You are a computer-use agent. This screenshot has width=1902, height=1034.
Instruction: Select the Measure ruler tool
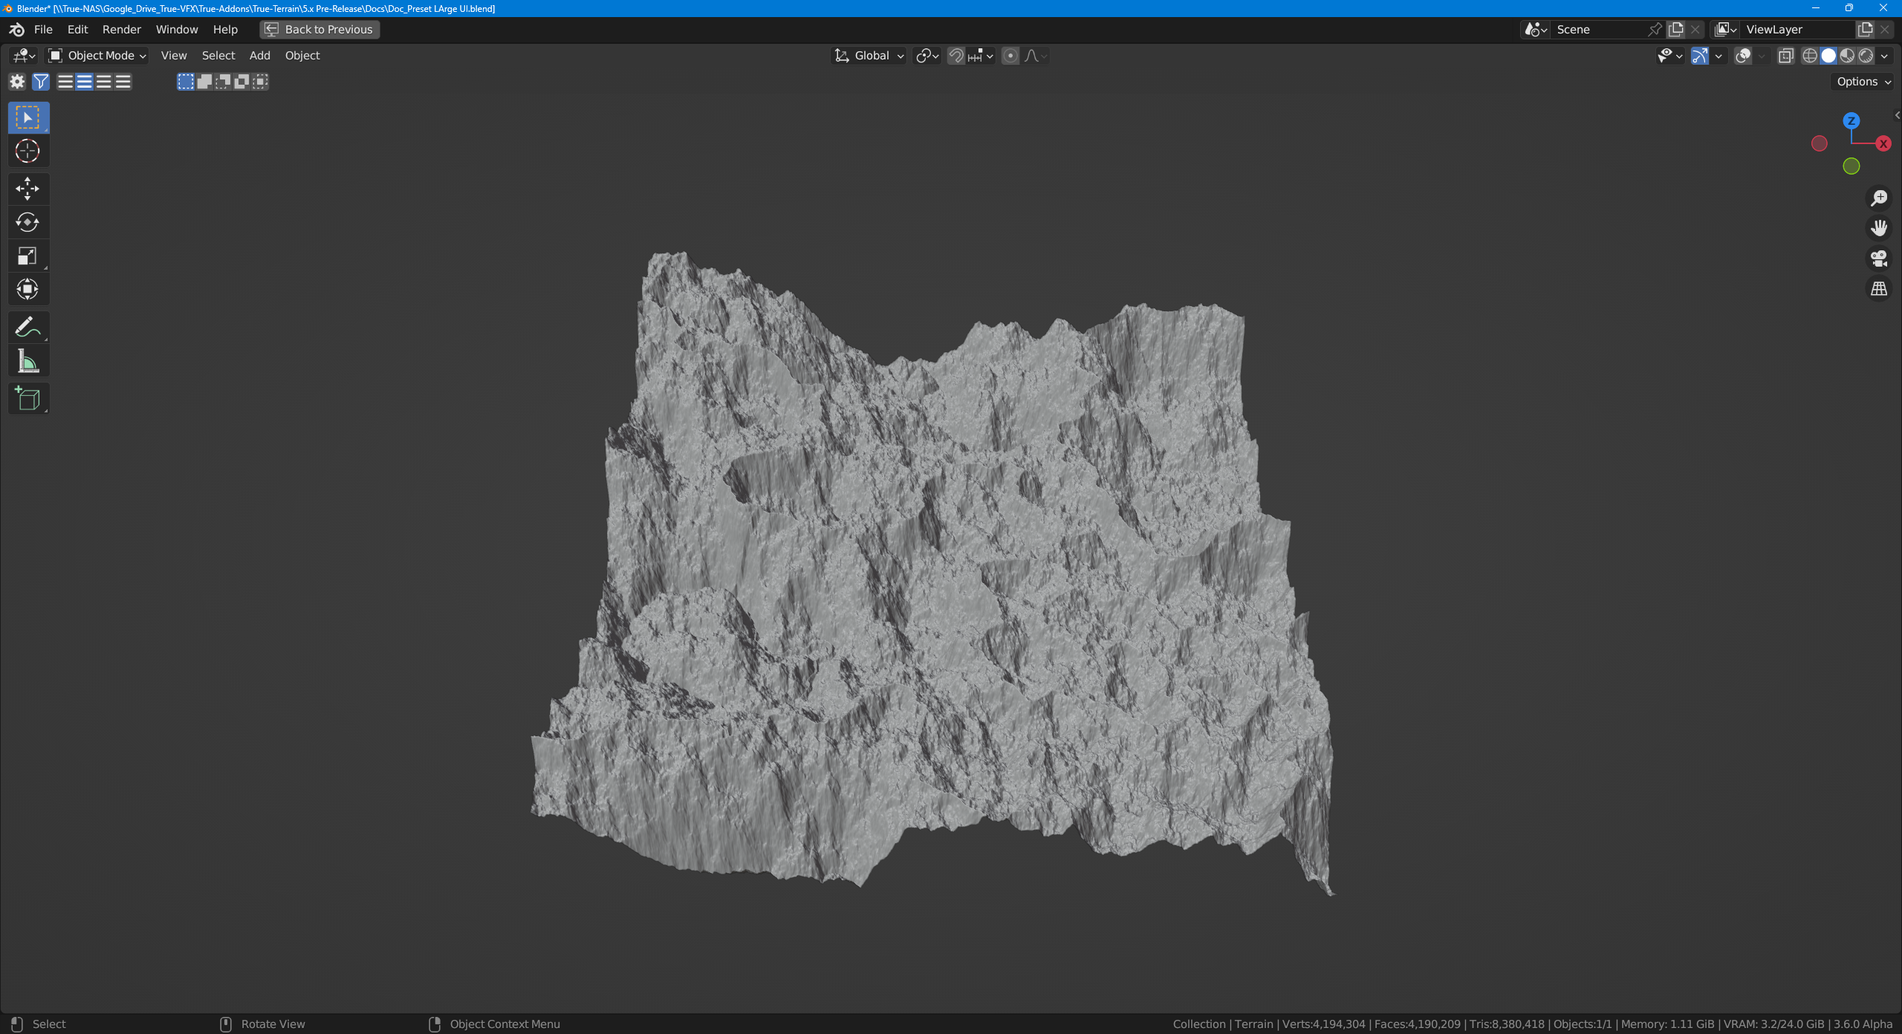point(27,362)
